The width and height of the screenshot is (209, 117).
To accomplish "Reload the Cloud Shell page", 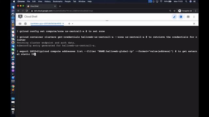I will 27,11.
